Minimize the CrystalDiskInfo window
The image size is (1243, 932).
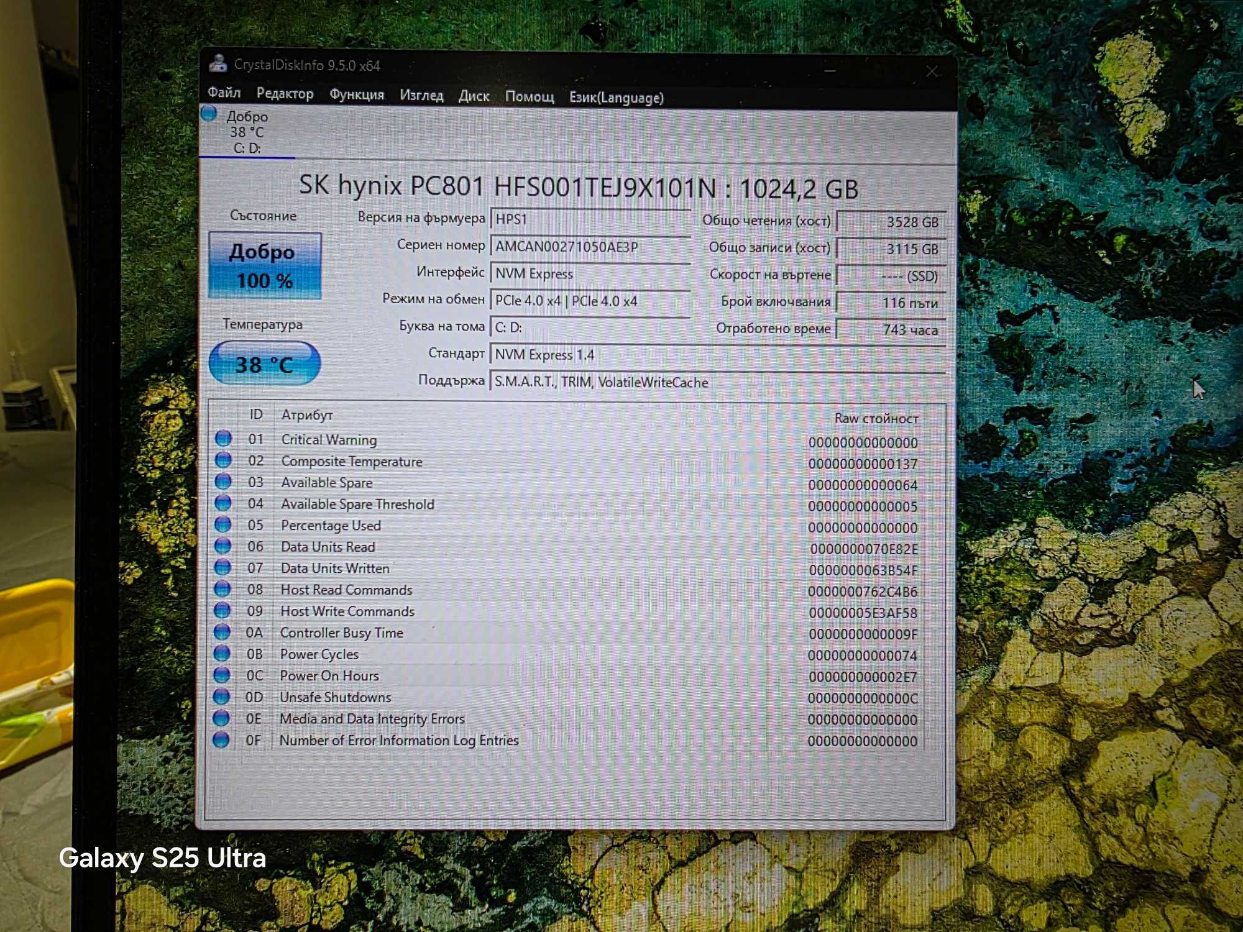(x=830, y=70)
